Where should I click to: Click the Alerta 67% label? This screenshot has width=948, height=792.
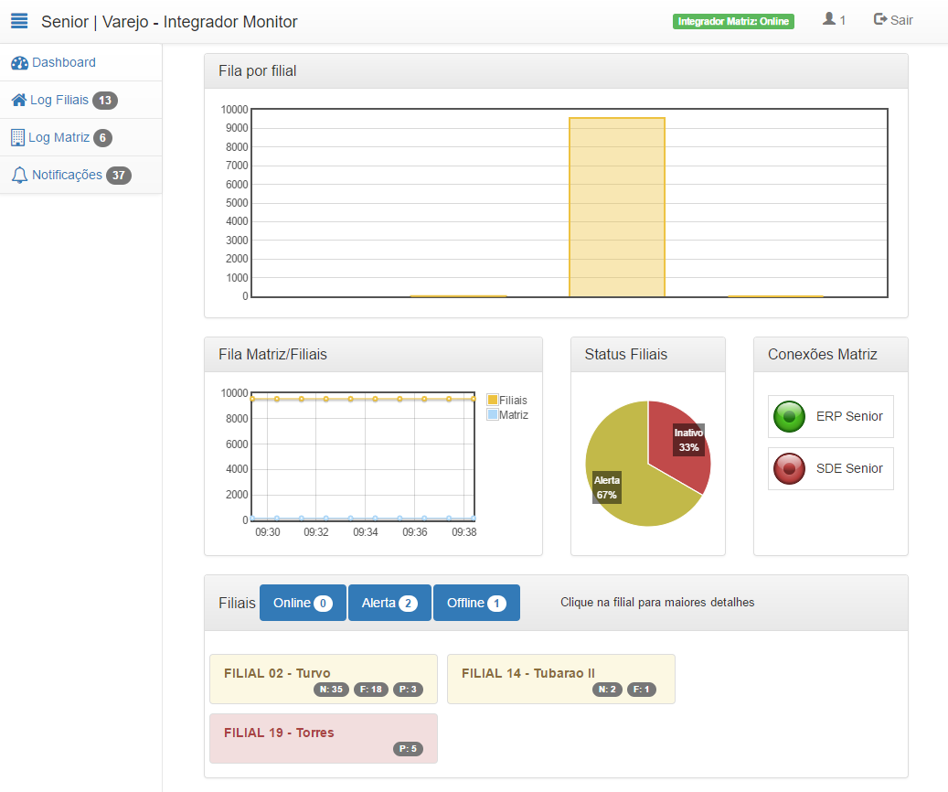(x=607, y=487)
